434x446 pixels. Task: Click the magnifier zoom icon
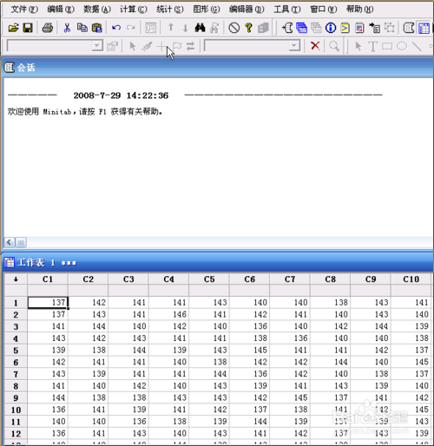click(334, 46)
